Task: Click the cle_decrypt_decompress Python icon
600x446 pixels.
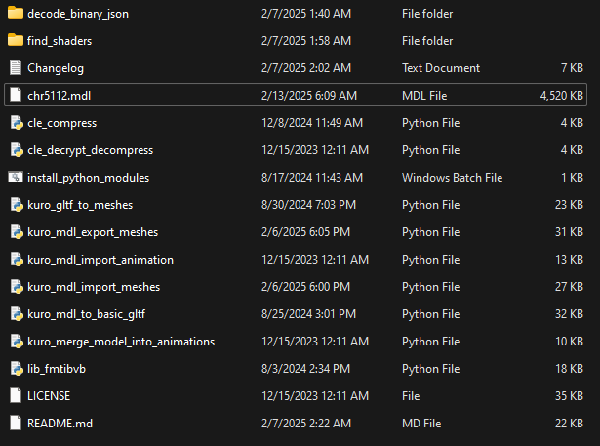Action: pos(17,149)
